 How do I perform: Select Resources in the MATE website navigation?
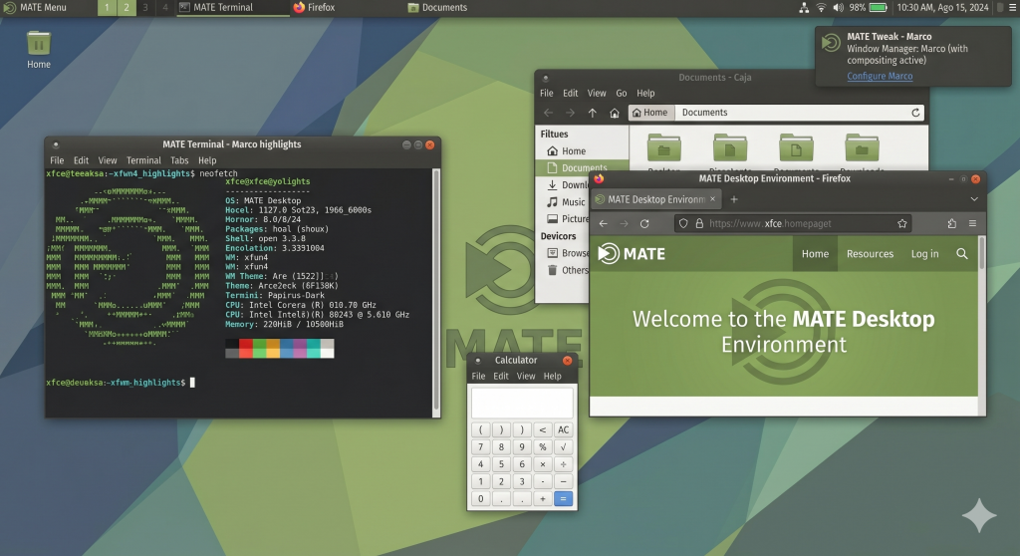tap(870, 254)
